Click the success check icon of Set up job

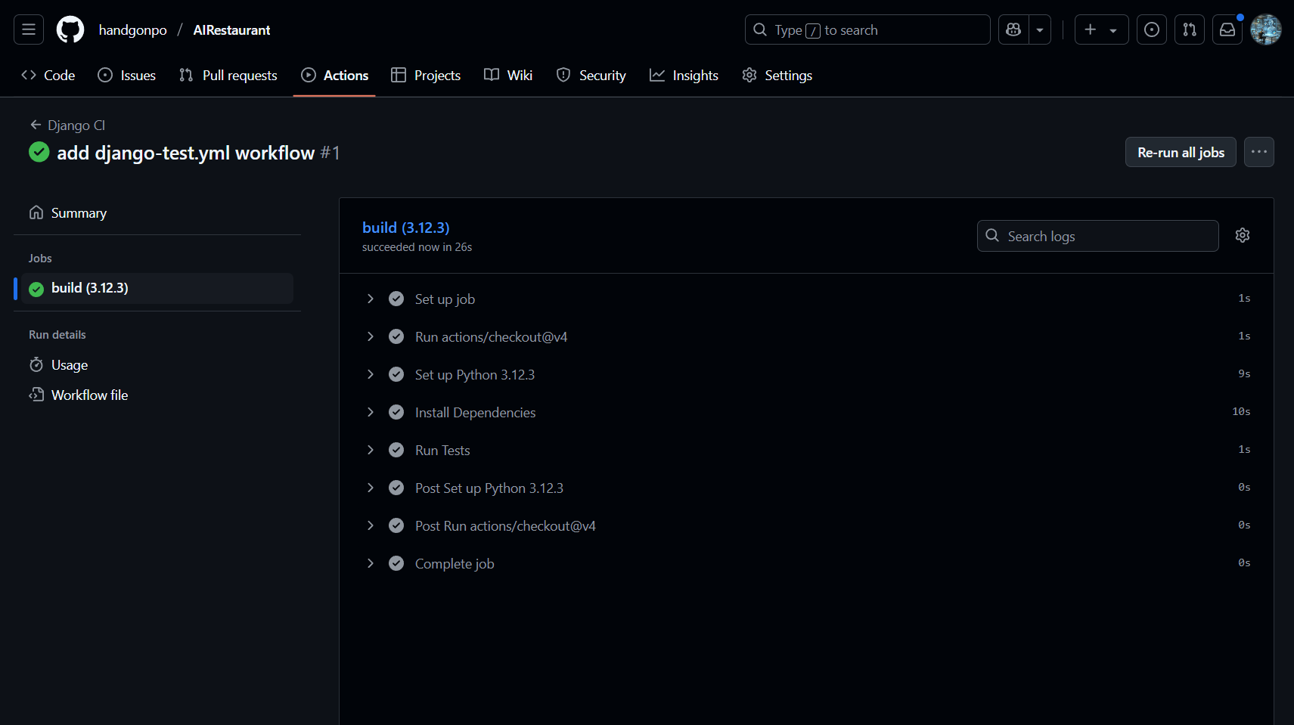click(396, 299)
